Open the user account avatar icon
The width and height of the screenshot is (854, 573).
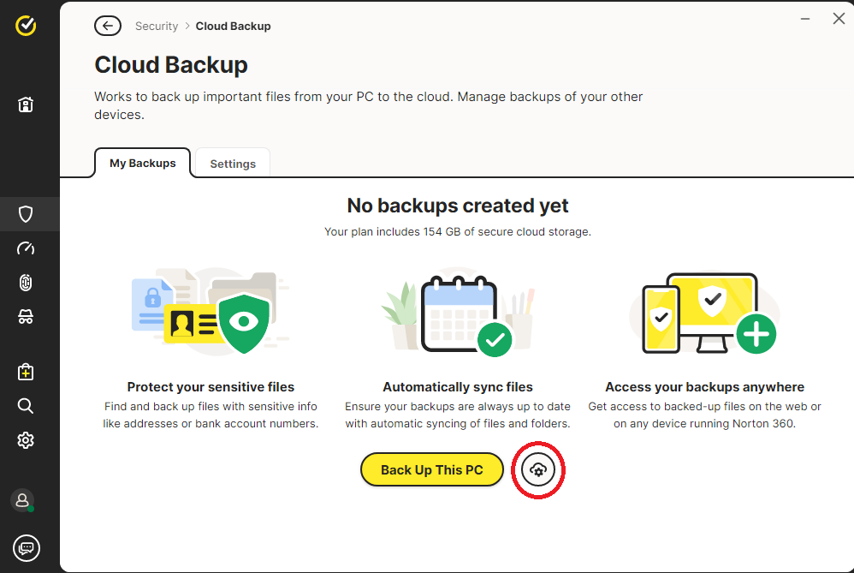pyautogui.click(x=23, y=500)
